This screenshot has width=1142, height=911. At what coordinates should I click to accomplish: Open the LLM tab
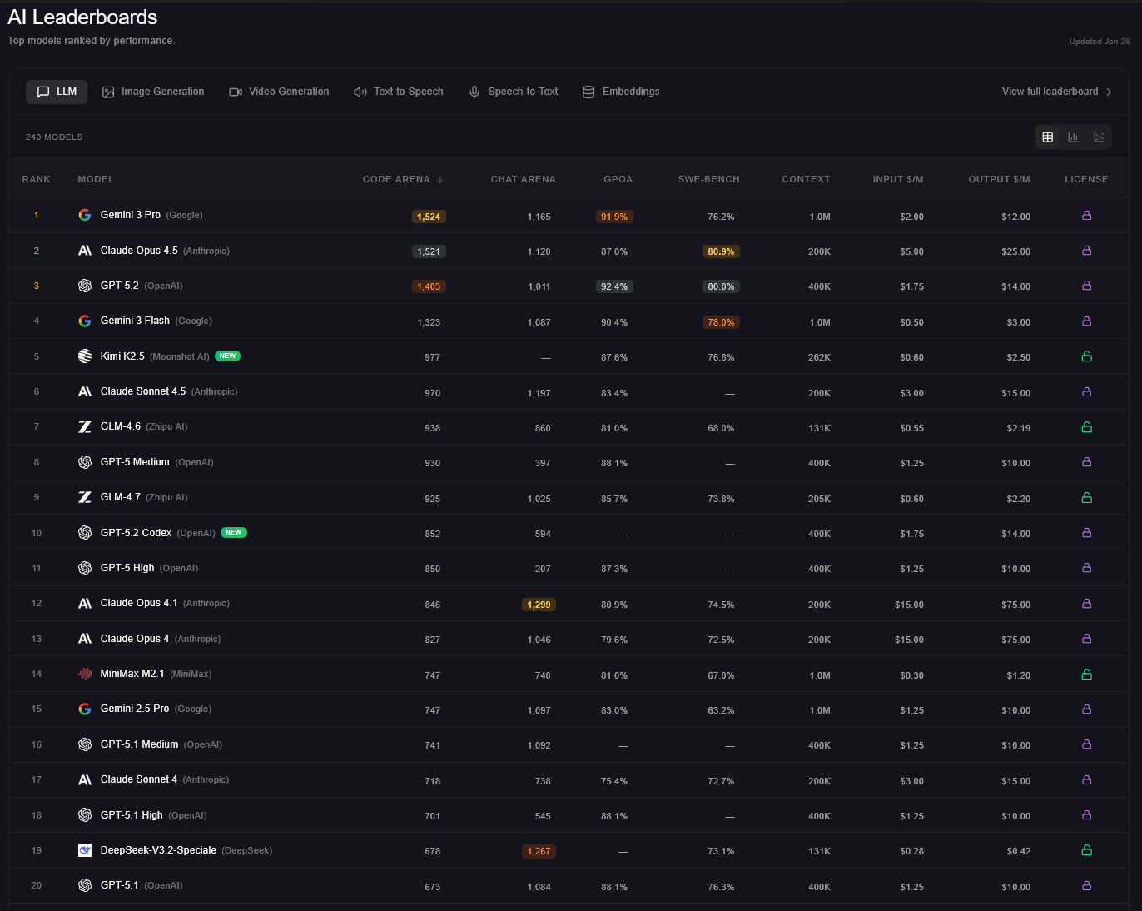coord(57,92)
